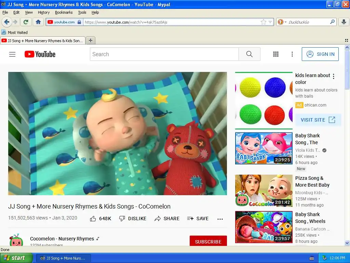Open the ohican.com ad link
350x263 pixels.
(315, 105)
